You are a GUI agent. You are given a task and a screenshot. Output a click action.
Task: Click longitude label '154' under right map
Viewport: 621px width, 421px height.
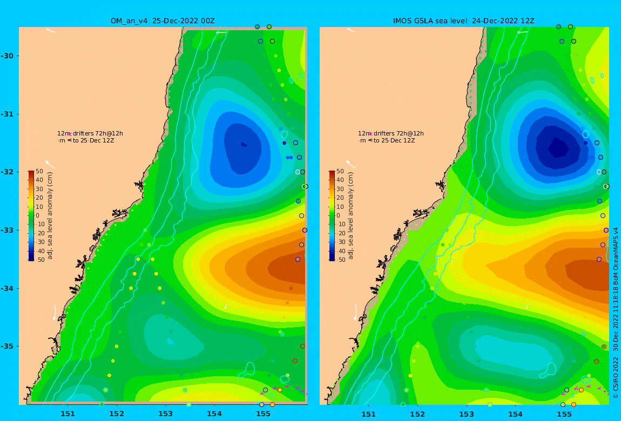515,414
